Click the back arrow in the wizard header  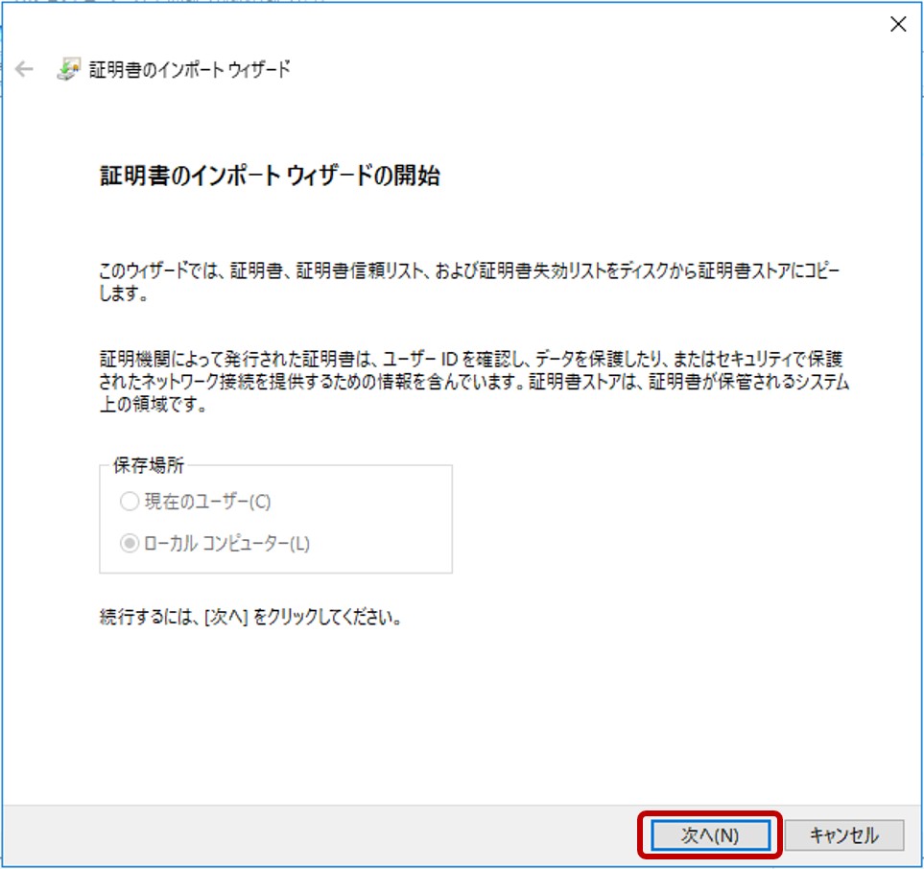click(24, 70)
